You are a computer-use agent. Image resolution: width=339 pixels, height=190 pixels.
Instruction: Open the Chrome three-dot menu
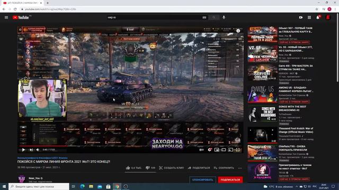click(335, 9)
